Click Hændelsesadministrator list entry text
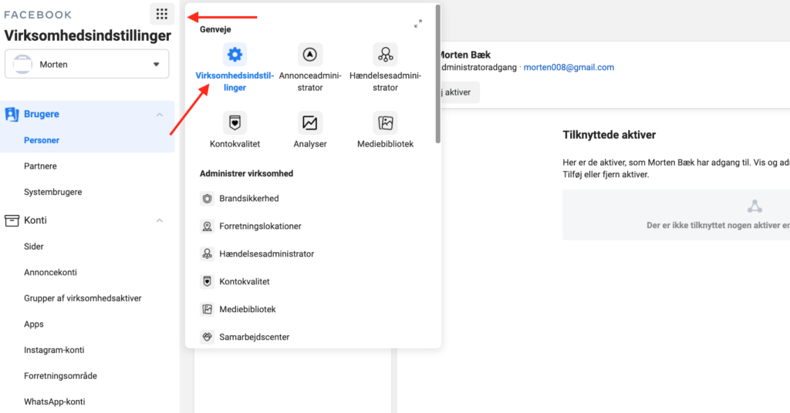The height and width of the screenshot is (413, 790). pos(266,254)
